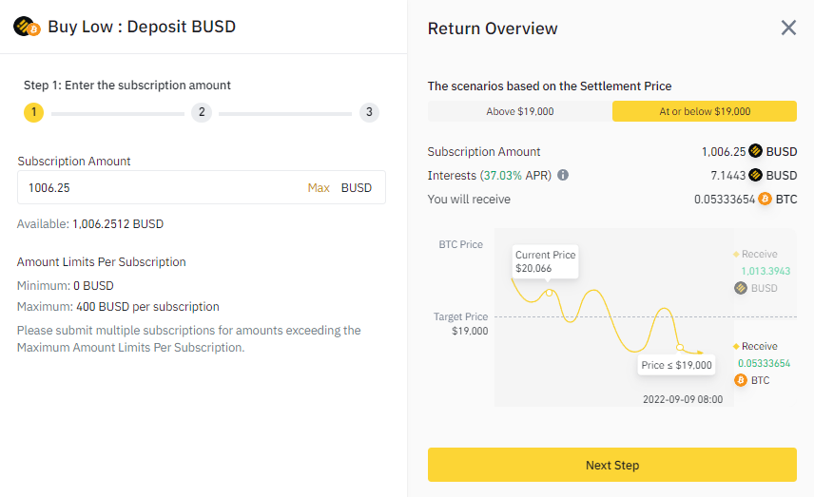Screen dimensions: 814x497
Task: Click the orange BTC icon in chart legend
Action: pyautogui.click(x=741, y=380)
